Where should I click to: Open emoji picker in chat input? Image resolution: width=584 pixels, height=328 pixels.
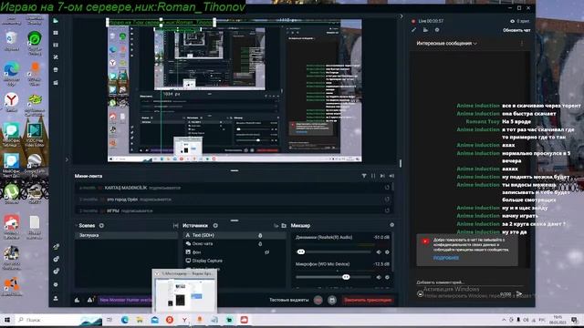pos(420,293)
